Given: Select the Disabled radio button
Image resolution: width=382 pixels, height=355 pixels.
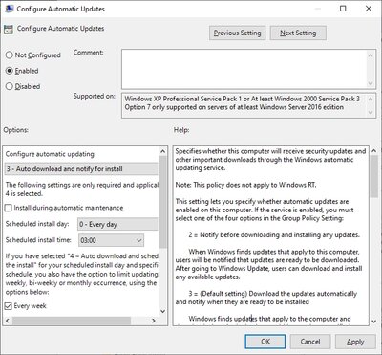Looking at the screenshot, I should 10,86.
